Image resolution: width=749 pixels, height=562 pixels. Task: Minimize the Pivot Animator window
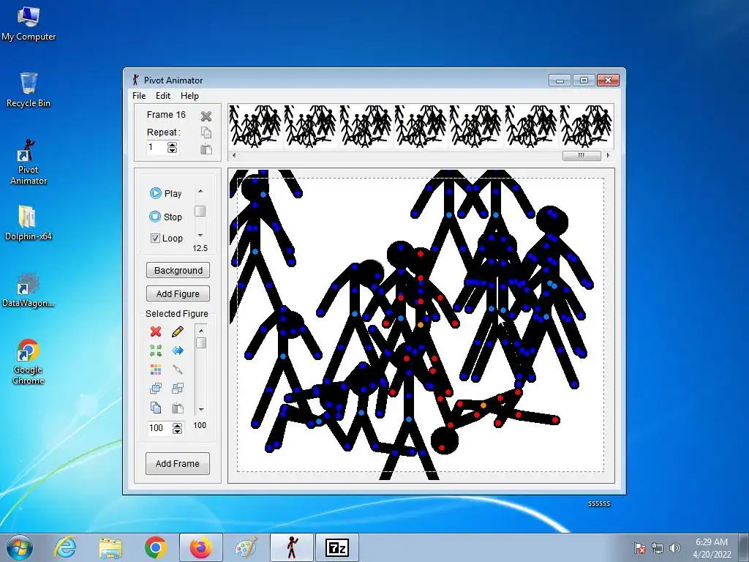[x=560, y=80]
